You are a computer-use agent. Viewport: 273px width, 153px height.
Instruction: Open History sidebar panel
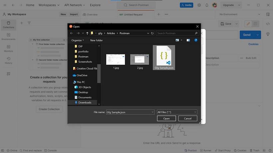[8, 61]
